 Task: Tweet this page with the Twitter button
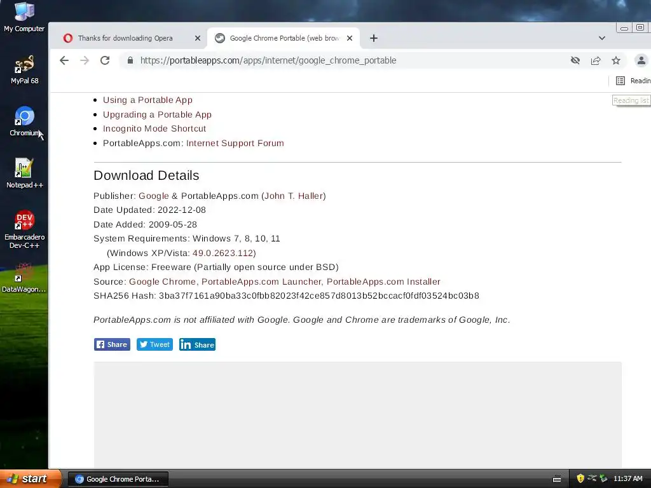pos(154,344)
